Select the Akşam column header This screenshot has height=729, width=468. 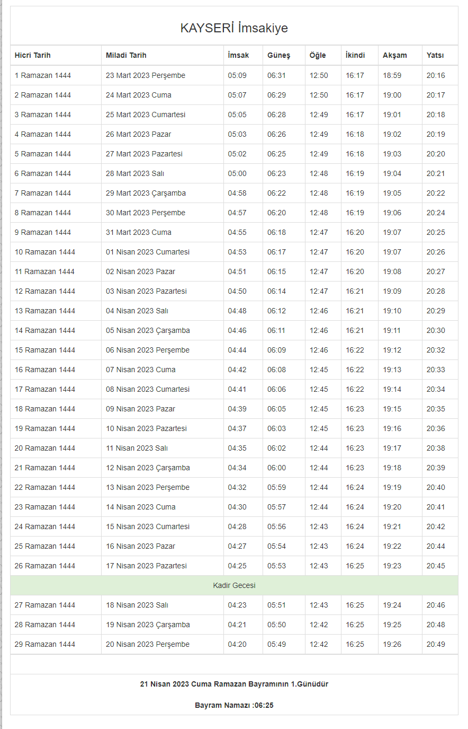click(x=395, y=55)
